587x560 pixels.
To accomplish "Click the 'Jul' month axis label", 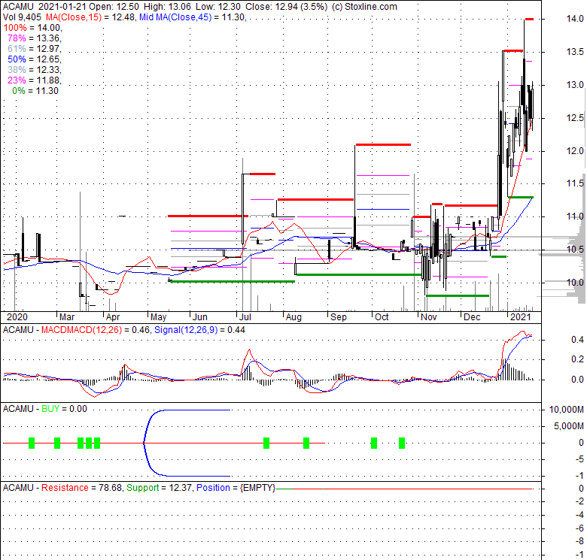I will pyautogui.click(x=245, y=317).
